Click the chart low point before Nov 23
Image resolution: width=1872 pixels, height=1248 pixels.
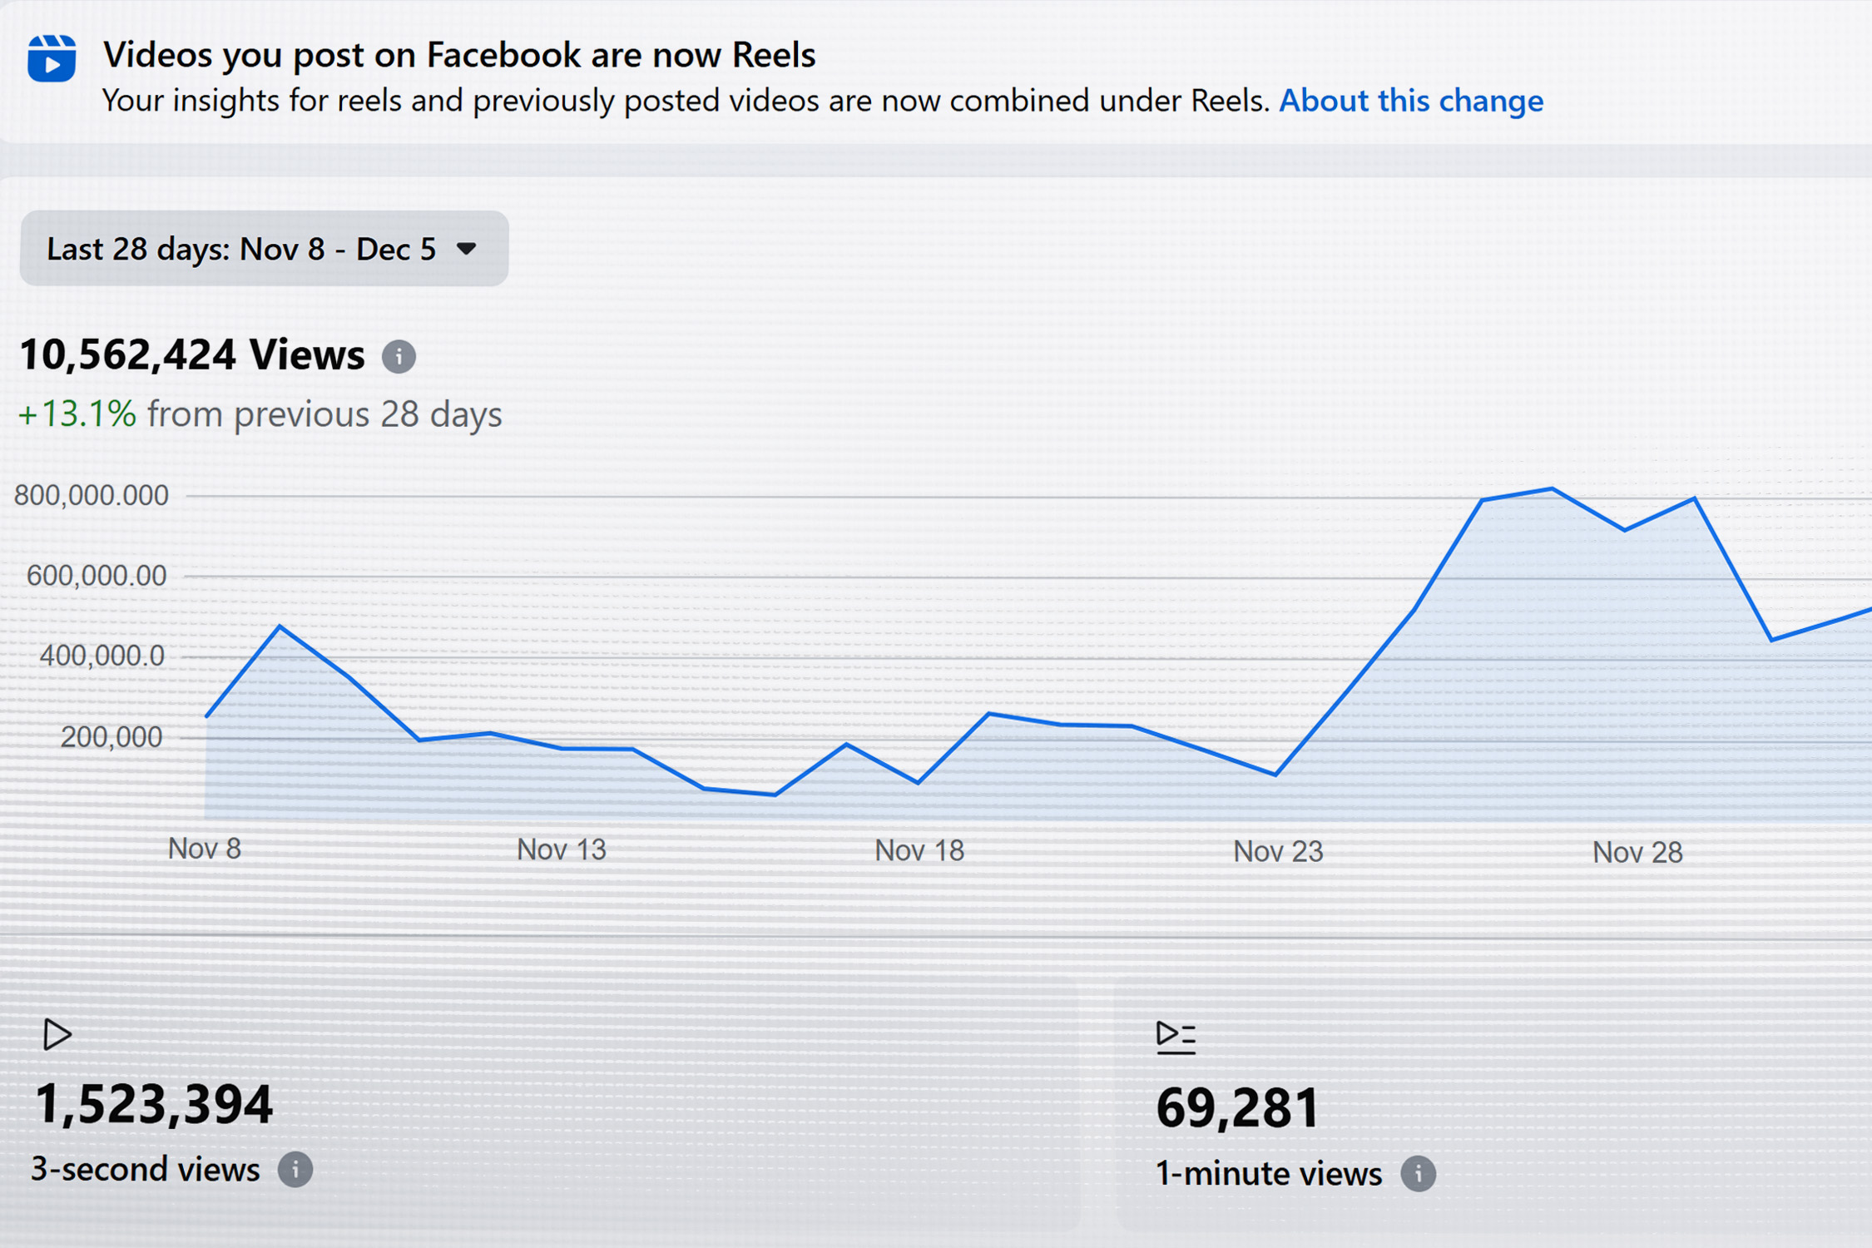(1276, 775)
